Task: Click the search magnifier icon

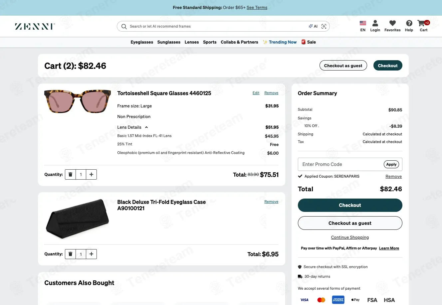Action: [124, 26]
